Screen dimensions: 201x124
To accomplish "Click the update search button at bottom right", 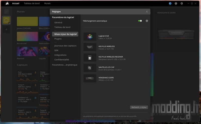I will [x=139, y=107].
